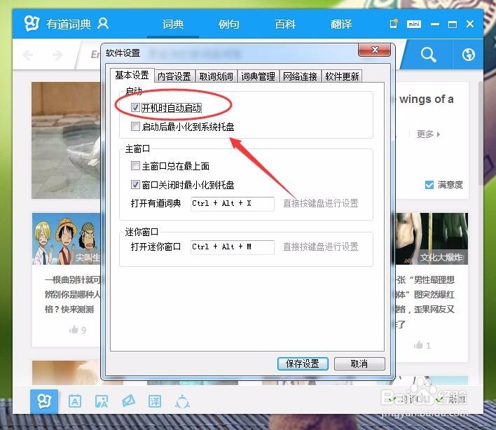Click the phone notification icon in title bar
The width and height of the screenshot is (496, 430).
pos(394,24)
